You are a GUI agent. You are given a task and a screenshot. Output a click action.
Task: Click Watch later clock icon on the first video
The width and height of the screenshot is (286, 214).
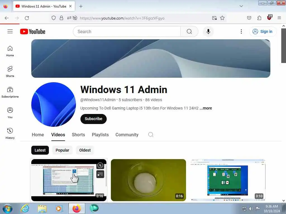click(100, 166)
